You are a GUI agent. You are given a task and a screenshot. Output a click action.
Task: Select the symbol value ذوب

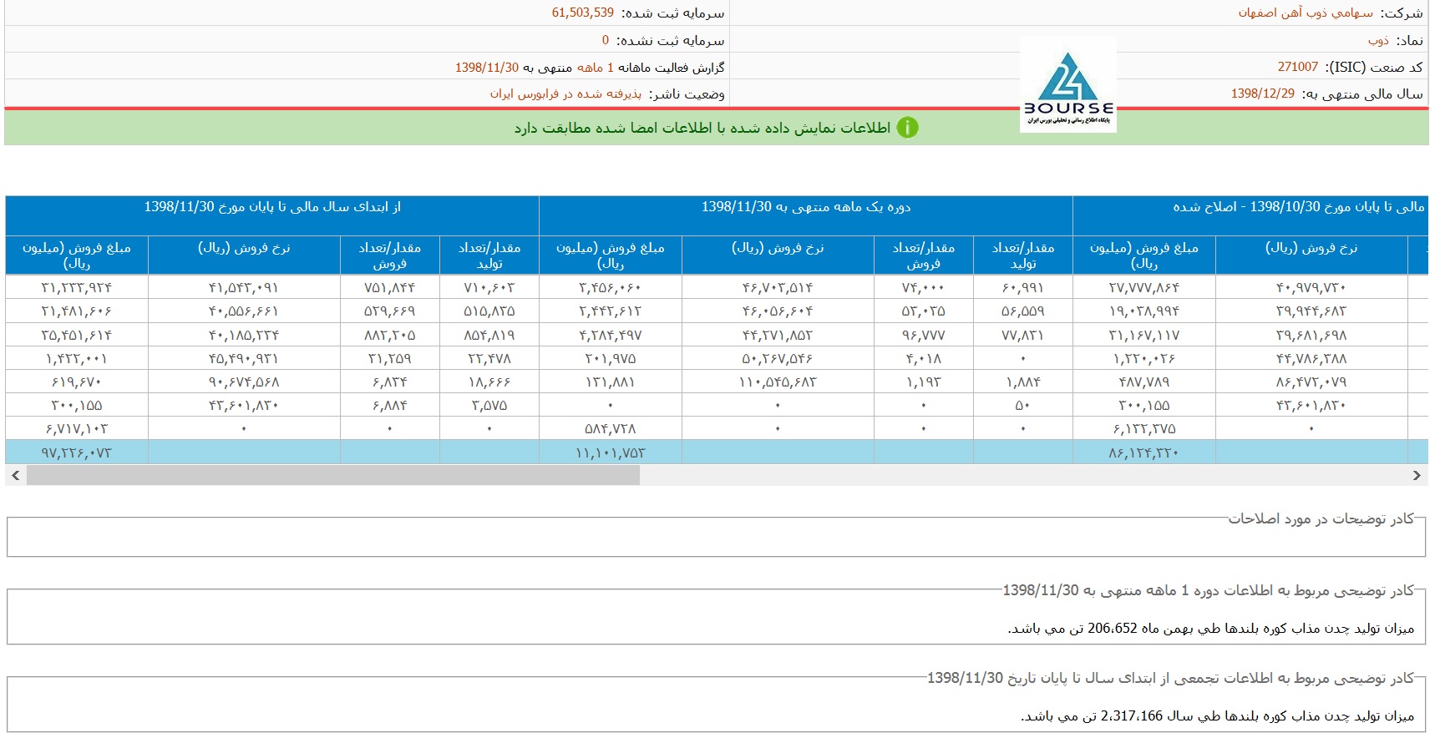[1378, 40]
